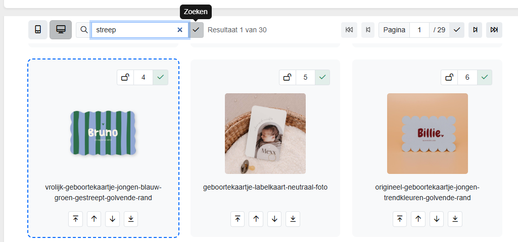This screenshot has width=518, height=242.
Task: Move labelkaart-neutraal-foto card up one
Action: pos(256,219)
